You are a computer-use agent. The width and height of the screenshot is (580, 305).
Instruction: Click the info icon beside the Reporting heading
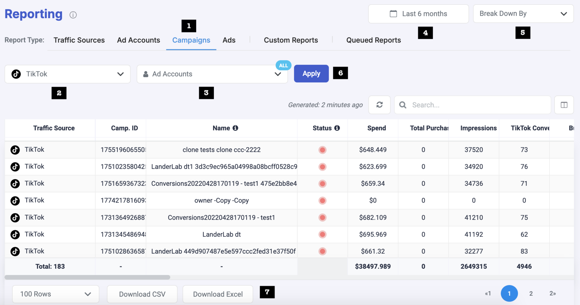pyautogui.click(x=73, y=15)
